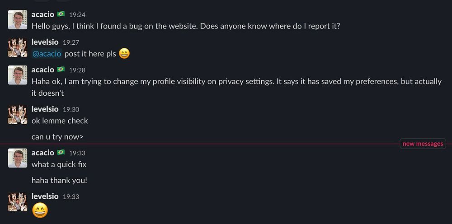This screenshot has width=452, height=224.
Task: Click the "can u try now>" message
Action: (x=57, y=137)
